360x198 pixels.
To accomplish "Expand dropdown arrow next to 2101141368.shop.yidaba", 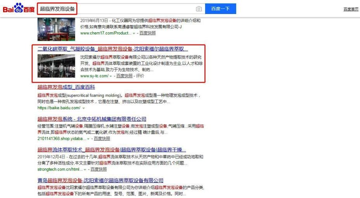I will tap(88, 139).
